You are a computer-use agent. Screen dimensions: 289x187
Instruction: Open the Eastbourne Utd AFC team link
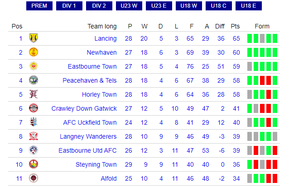coord(87,150)
